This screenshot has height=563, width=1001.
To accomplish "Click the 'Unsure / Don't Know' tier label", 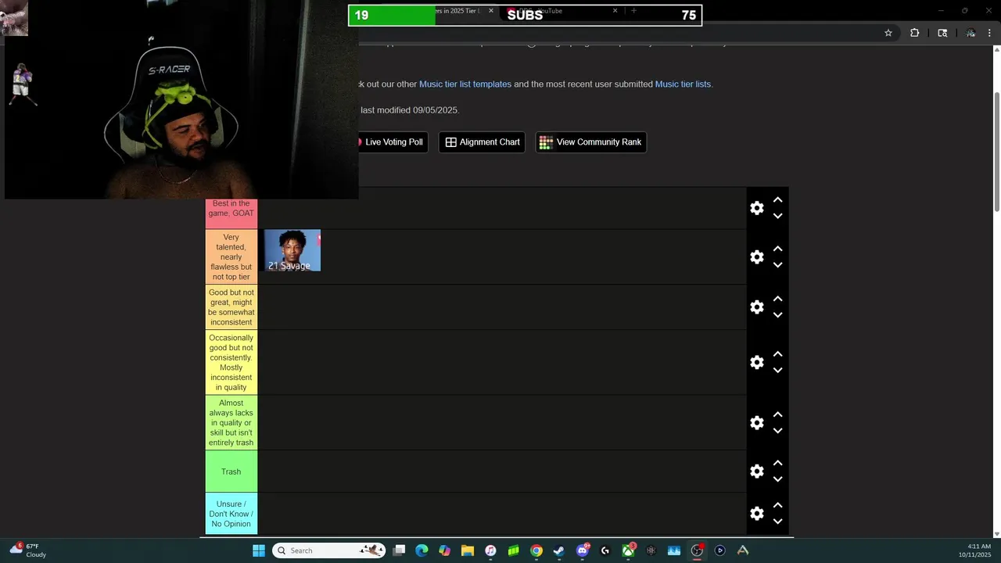I will click(231, 514).
